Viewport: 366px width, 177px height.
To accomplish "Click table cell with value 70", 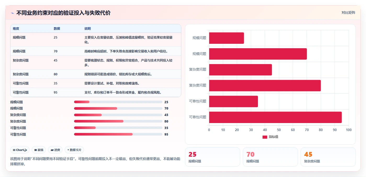I will click(55, 51).
